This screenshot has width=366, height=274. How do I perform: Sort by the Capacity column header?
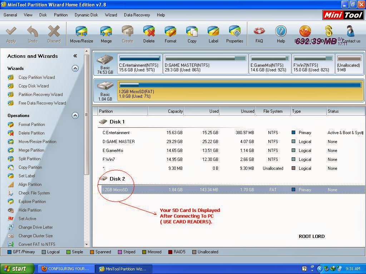166,111
